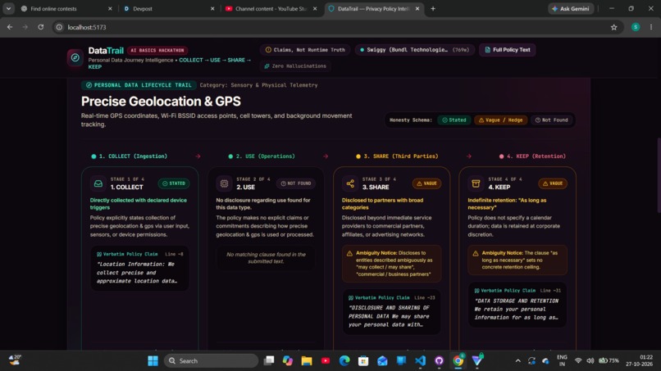This screenshot has height=371, width=661.
Task: Click the 3. SHARE (Third Parties) stage header
Action: click(397, 156)
